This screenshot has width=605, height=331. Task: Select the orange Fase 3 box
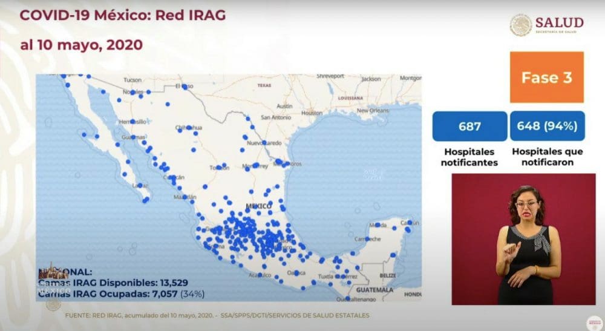click(x=547, y=77)
